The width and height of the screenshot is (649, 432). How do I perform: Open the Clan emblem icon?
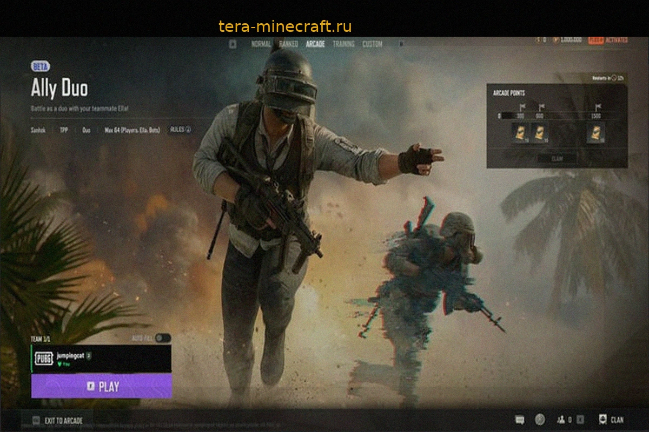coord(602,420)
